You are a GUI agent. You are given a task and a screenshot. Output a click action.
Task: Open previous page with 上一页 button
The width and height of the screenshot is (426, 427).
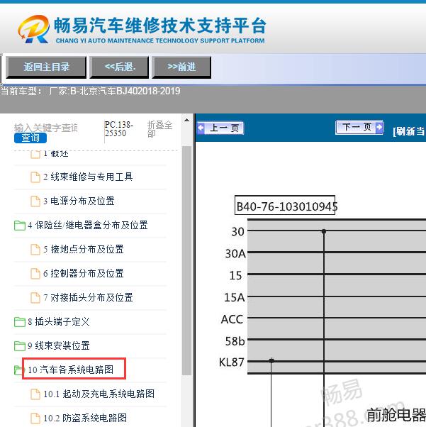pos(220,128)
